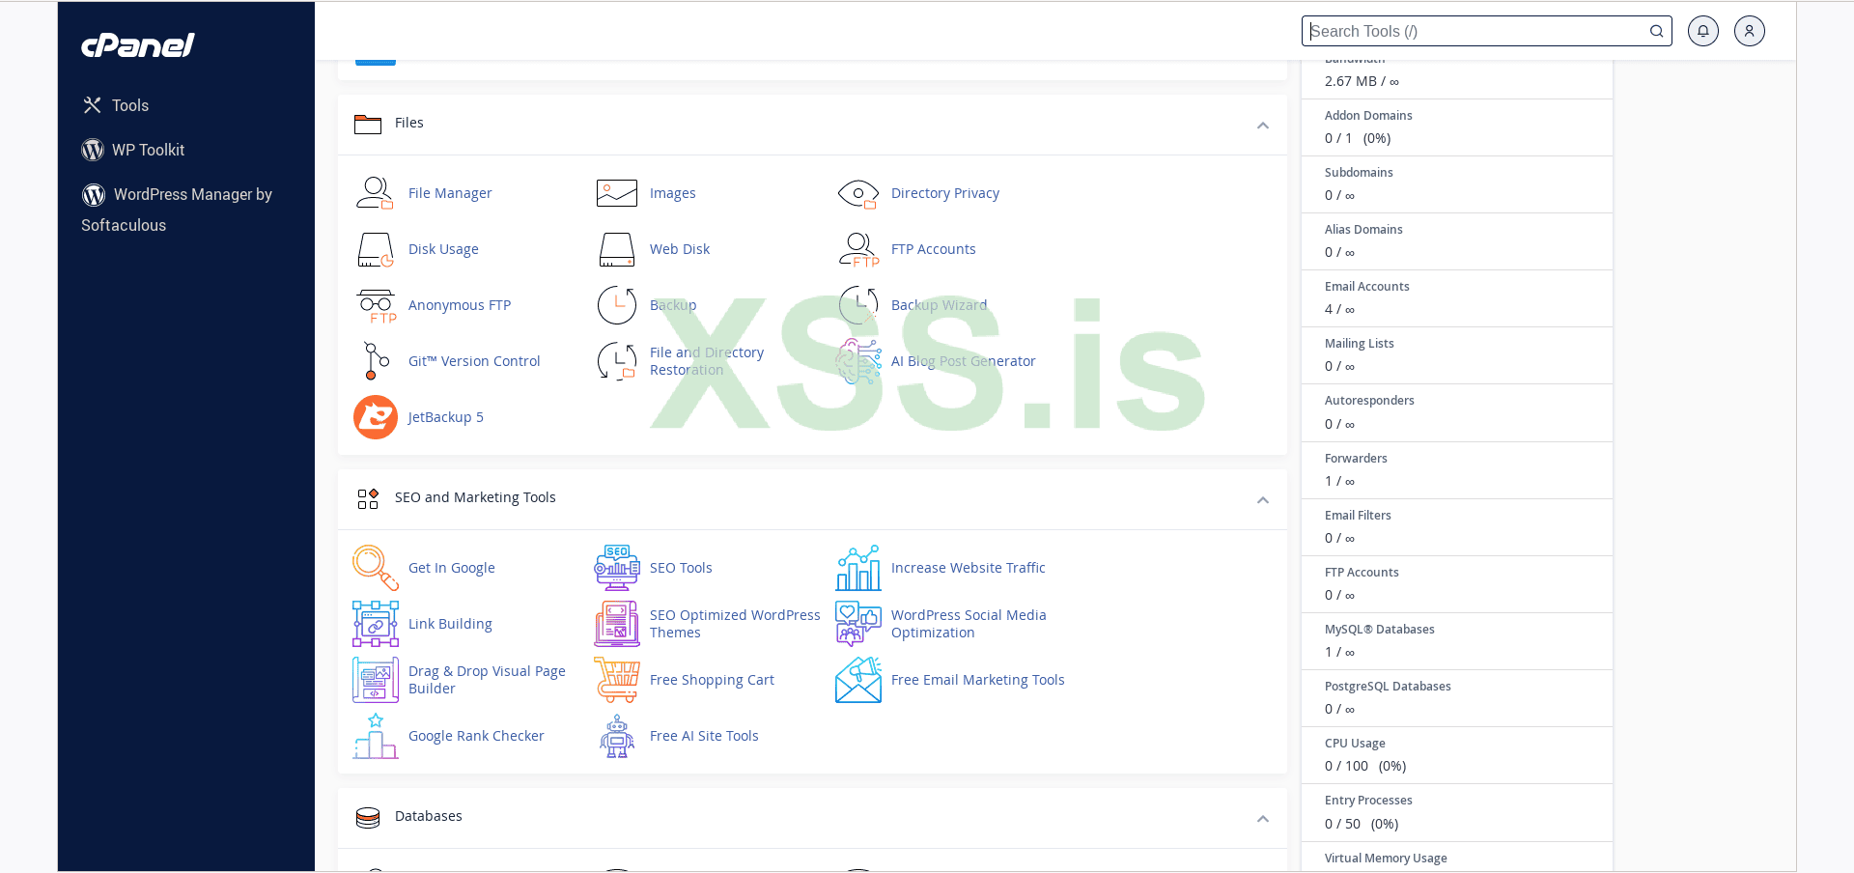1854x873 pixels.
Task: Click the Search Tools input field
Action: tap(1487, 31)
